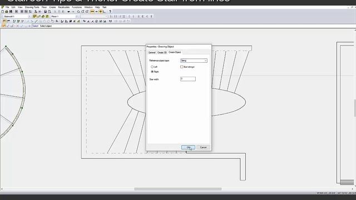Image resolution: width=356 pixels, height=200 pixels.
Task: Click the New document toolbar icon
Action: (x=3, y=12)
